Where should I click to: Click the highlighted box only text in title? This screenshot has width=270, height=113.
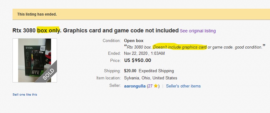coord(48,31)
